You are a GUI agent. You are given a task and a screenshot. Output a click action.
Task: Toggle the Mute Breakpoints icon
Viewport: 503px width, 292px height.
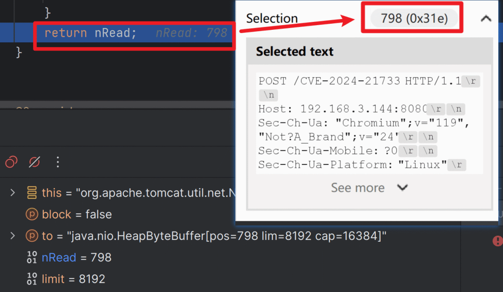pyautogui.click(x=34, y=162)
